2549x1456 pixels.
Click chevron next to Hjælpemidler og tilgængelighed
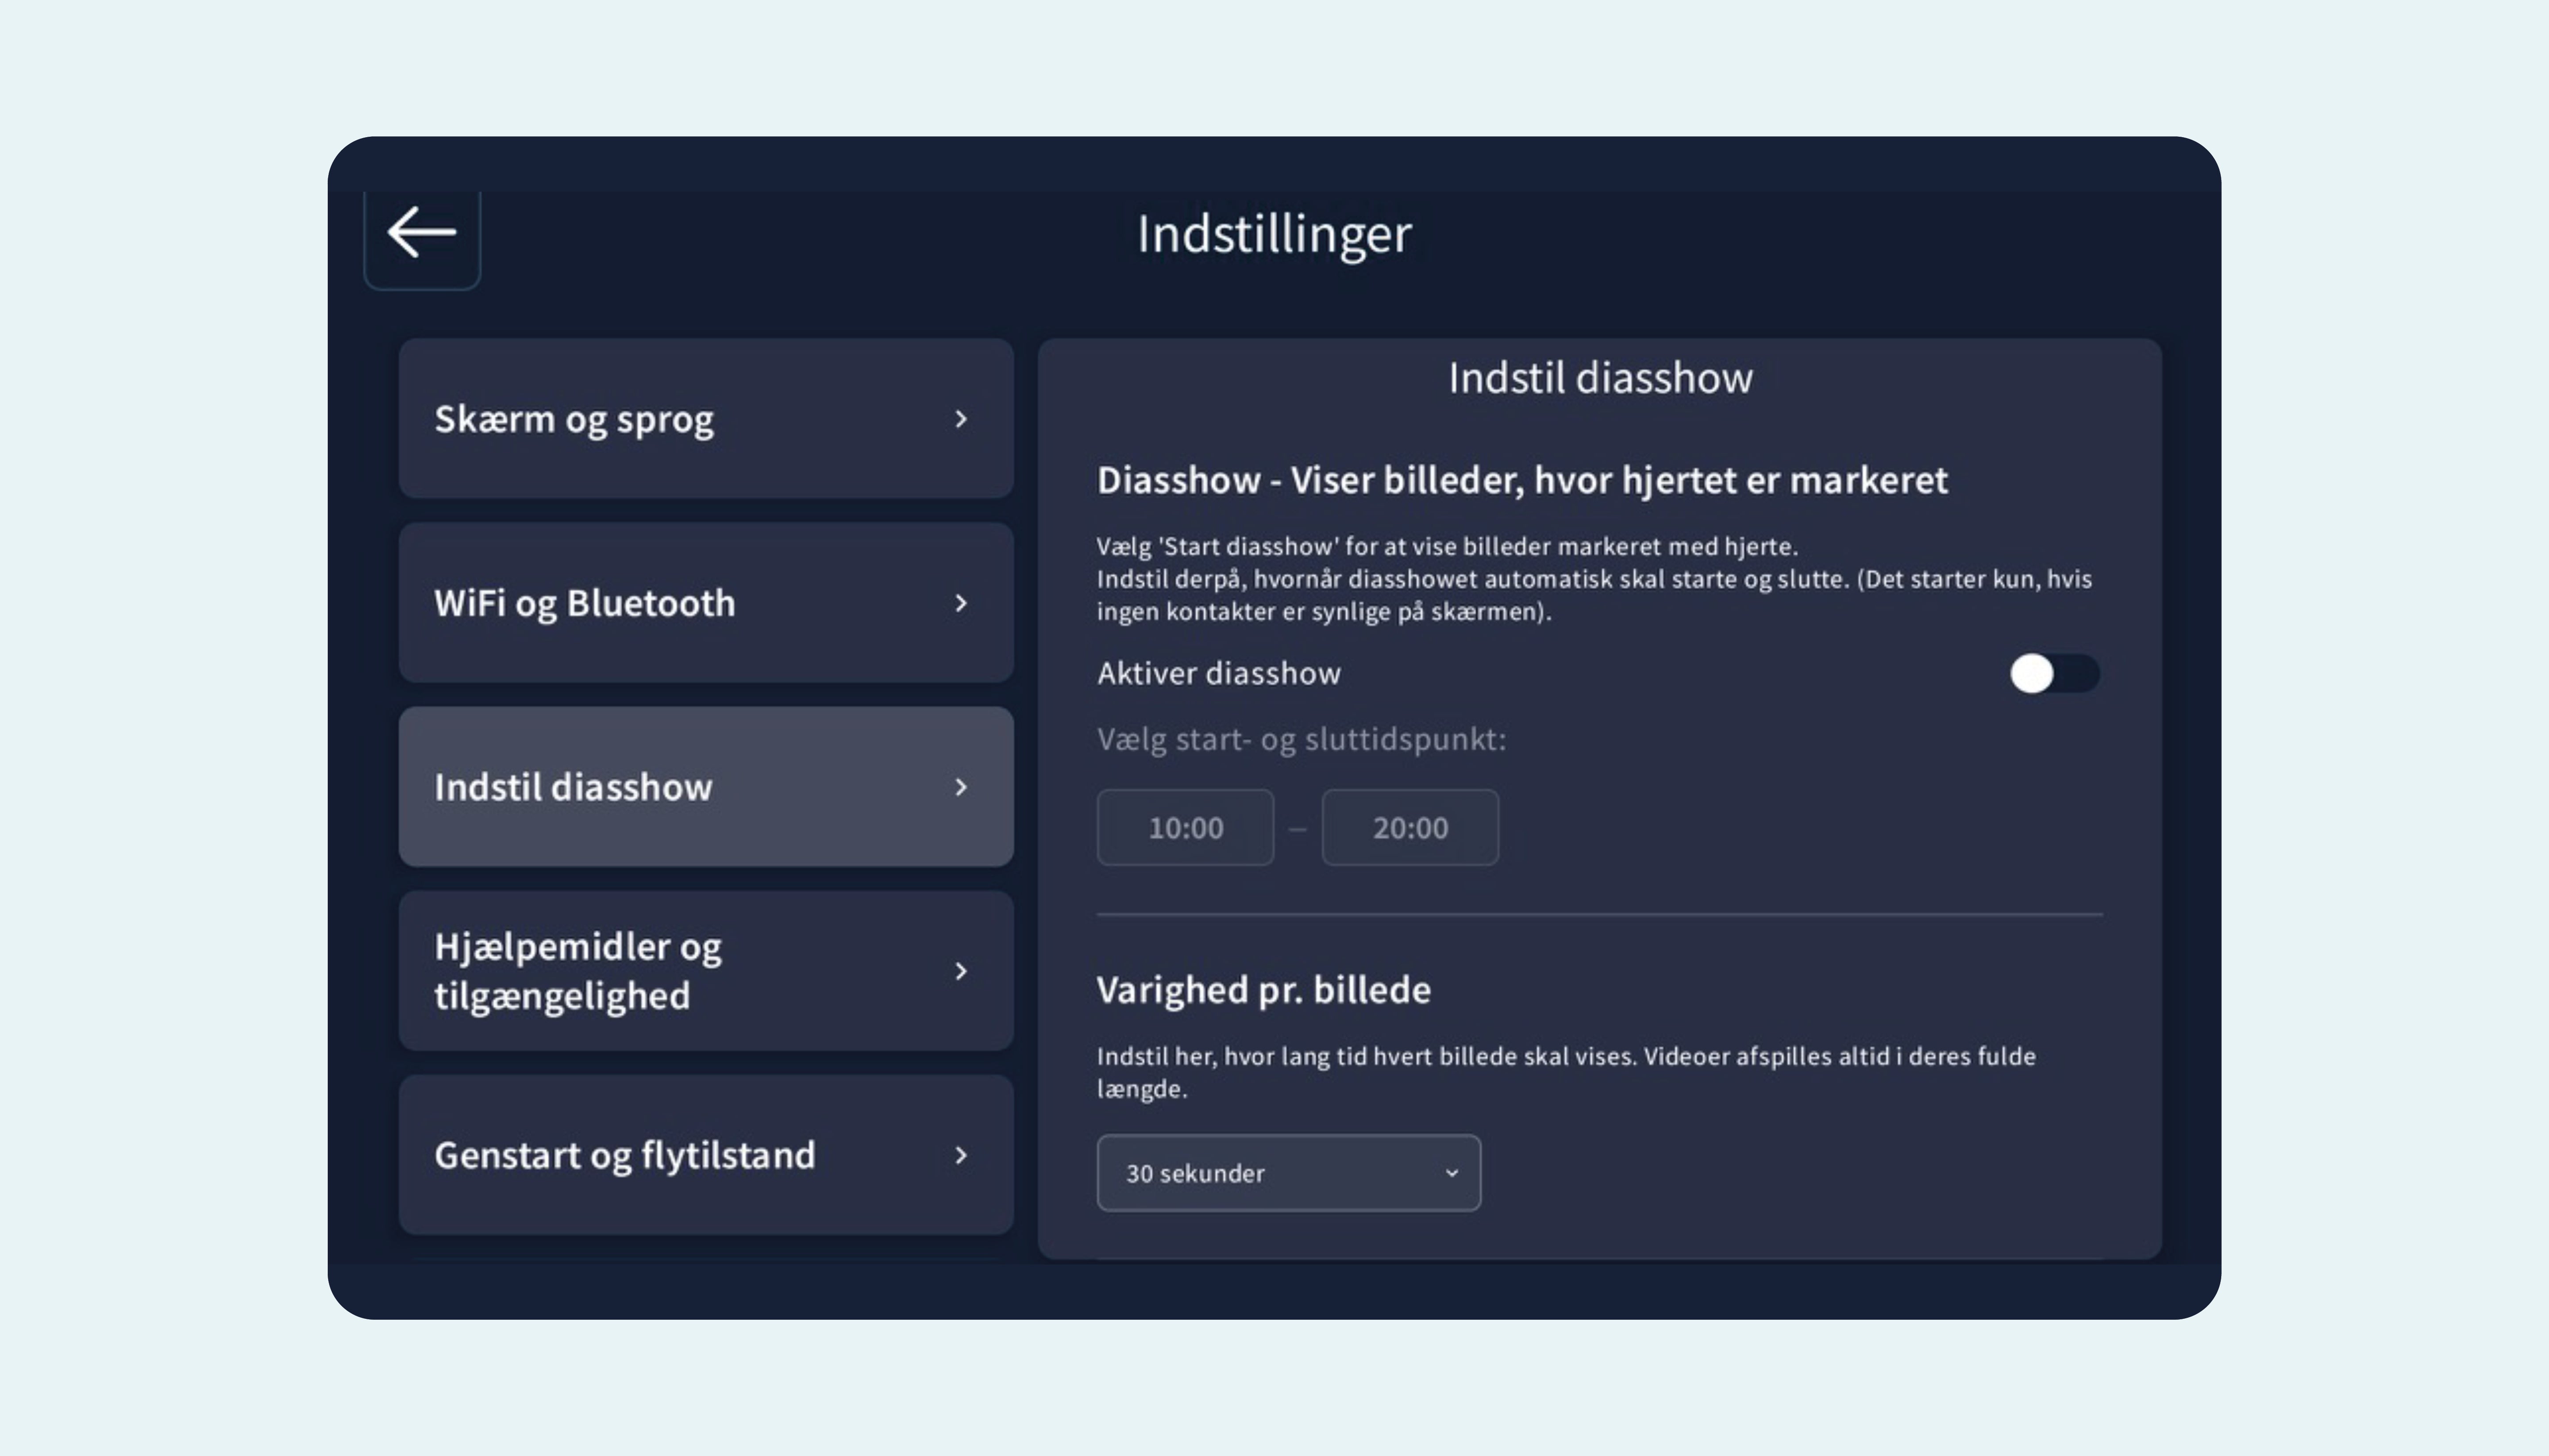[x=961, y=971]
